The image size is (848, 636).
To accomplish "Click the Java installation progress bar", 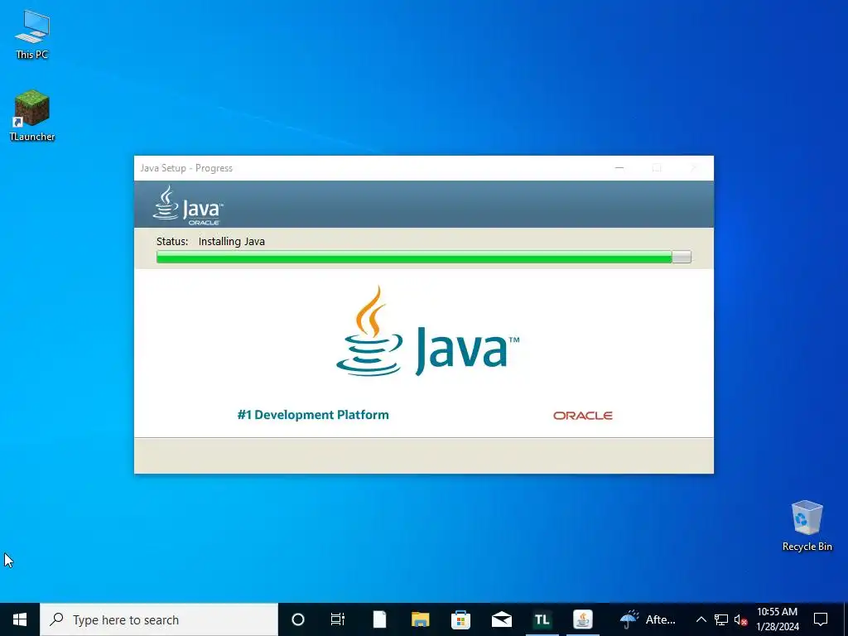I will point(423,257).
